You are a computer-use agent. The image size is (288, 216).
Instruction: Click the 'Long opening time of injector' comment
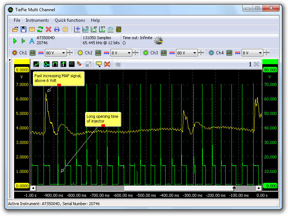(x=102, y=119)
